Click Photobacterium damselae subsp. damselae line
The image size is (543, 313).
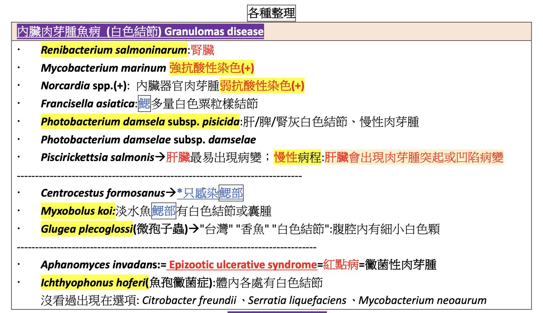pyautogui.click(x=148, y=140)
